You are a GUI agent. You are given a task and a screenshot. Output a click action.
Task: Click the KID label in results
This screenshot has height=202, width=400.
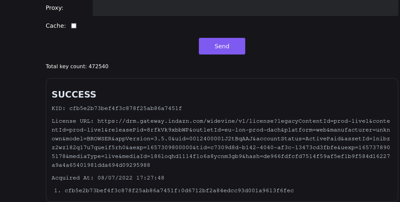pyautogui.click(x=59, y=108)
